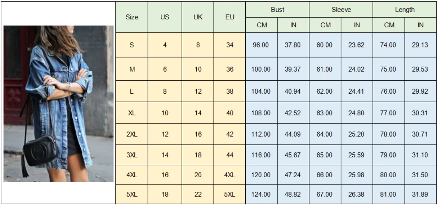This screenshot has height=205, width=438.
Task: Select the US column header
Action: tap(165, 17)
